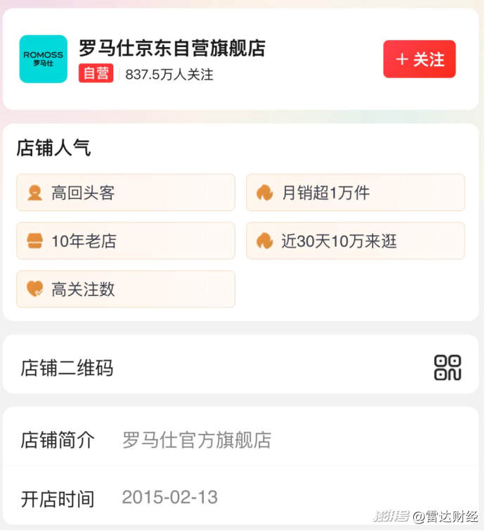Click the store name 罗马仕京东自营旗舰店
The width and height of the screenshot is (485, 531).
172,49
